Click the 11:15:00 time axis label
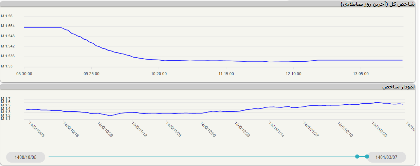This screenshot has width=420, height=166. pos(226,74)
